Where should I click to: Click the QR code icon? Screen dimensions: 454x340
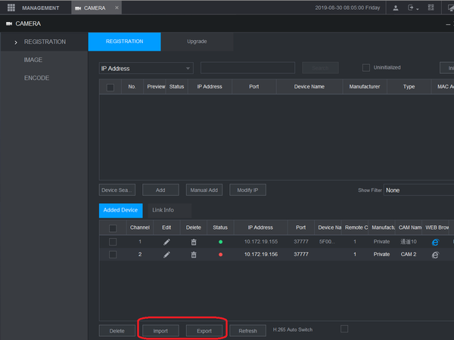point(431,8)
